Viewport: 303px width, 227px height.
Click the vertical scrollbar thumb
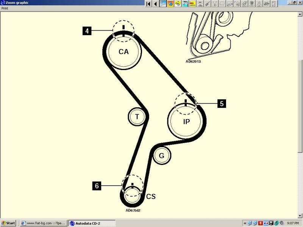click(300, 106)
